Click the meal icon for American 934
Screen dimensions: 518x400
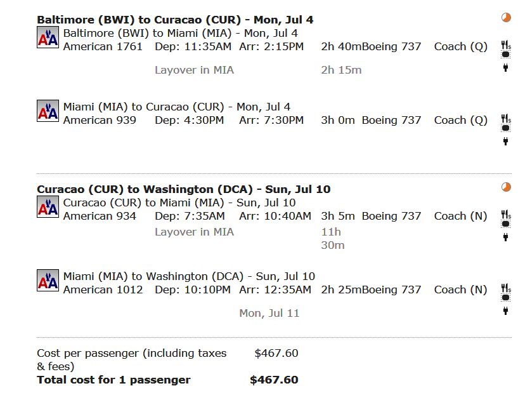click(x=506, y=215)
